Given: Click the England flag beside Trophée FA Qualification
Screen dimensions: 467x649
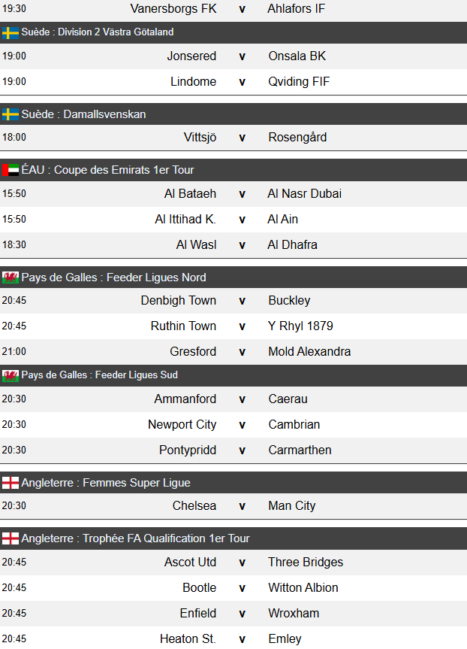Looking at the screenshot, I should tap(11, 538).
